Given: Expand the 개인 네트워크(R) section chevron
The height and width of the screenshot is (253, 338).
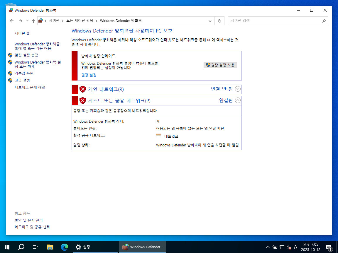Looking at the screenshot, I should click(238, 89).
